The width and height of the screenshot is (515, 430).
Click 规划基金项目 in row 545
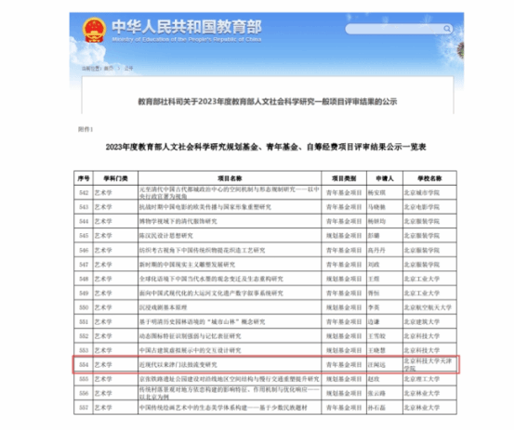344,236
